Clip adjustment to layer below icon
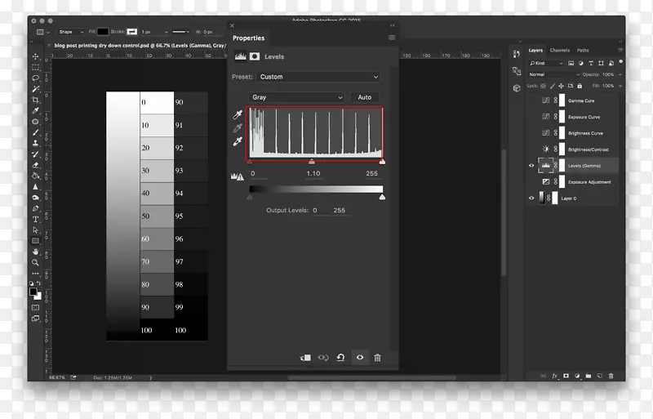 (305, 358)
